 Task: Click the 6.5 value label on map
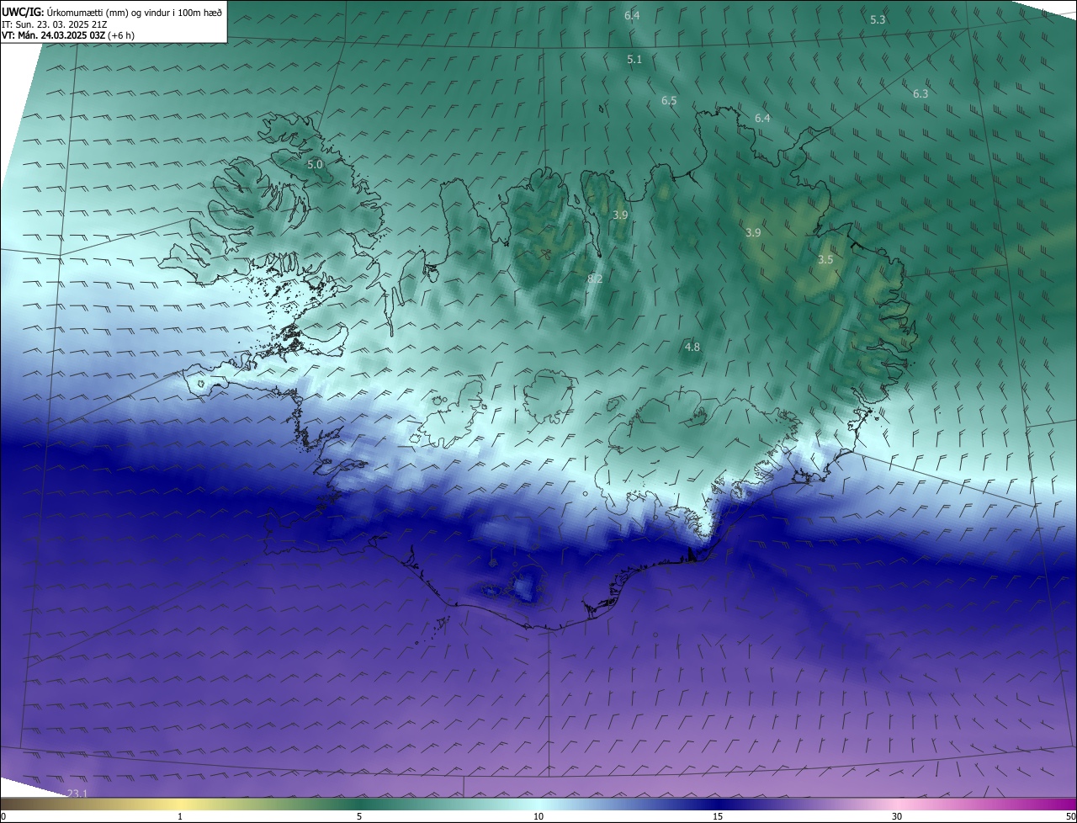point(669,100)
